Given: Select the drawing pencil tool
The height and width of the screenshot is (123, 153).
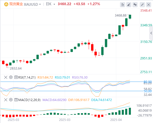Looking at the screenshot, I should click(x=129, y=5).
